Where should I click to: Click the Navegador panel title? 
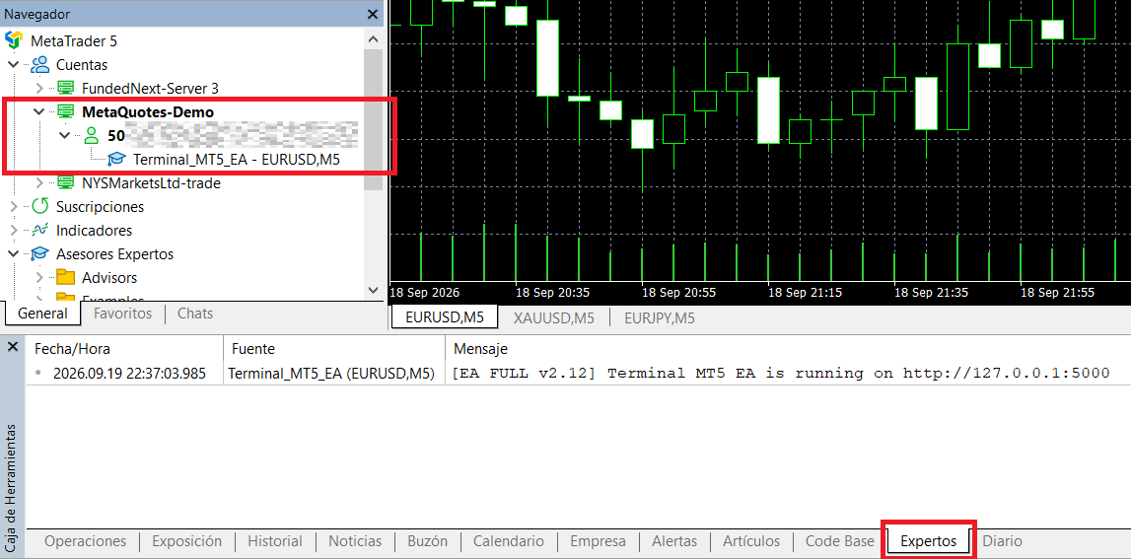click(x=35, y=14)
